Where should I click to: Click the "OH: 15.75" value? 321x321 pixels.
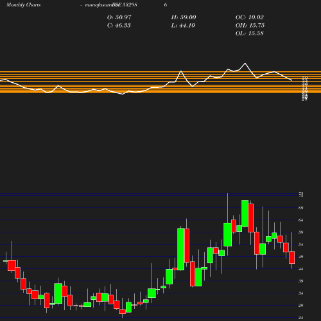[250, 25]
